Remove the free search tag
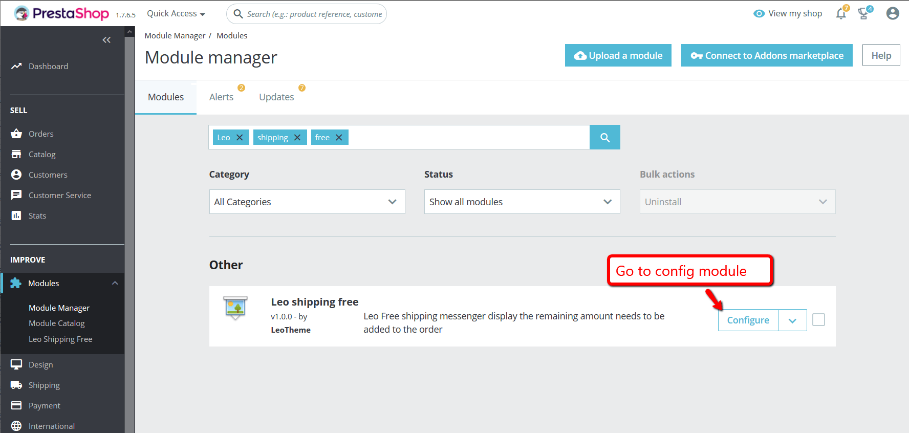909x433 pixels. click(339, 137)
